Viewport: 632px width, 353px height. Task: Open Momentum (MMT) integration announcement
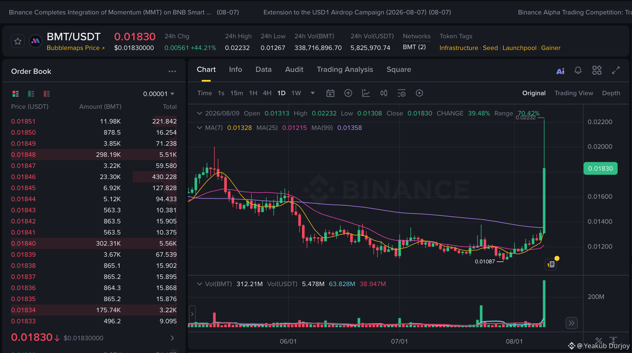pyautogui.click(x=124, y=12)
